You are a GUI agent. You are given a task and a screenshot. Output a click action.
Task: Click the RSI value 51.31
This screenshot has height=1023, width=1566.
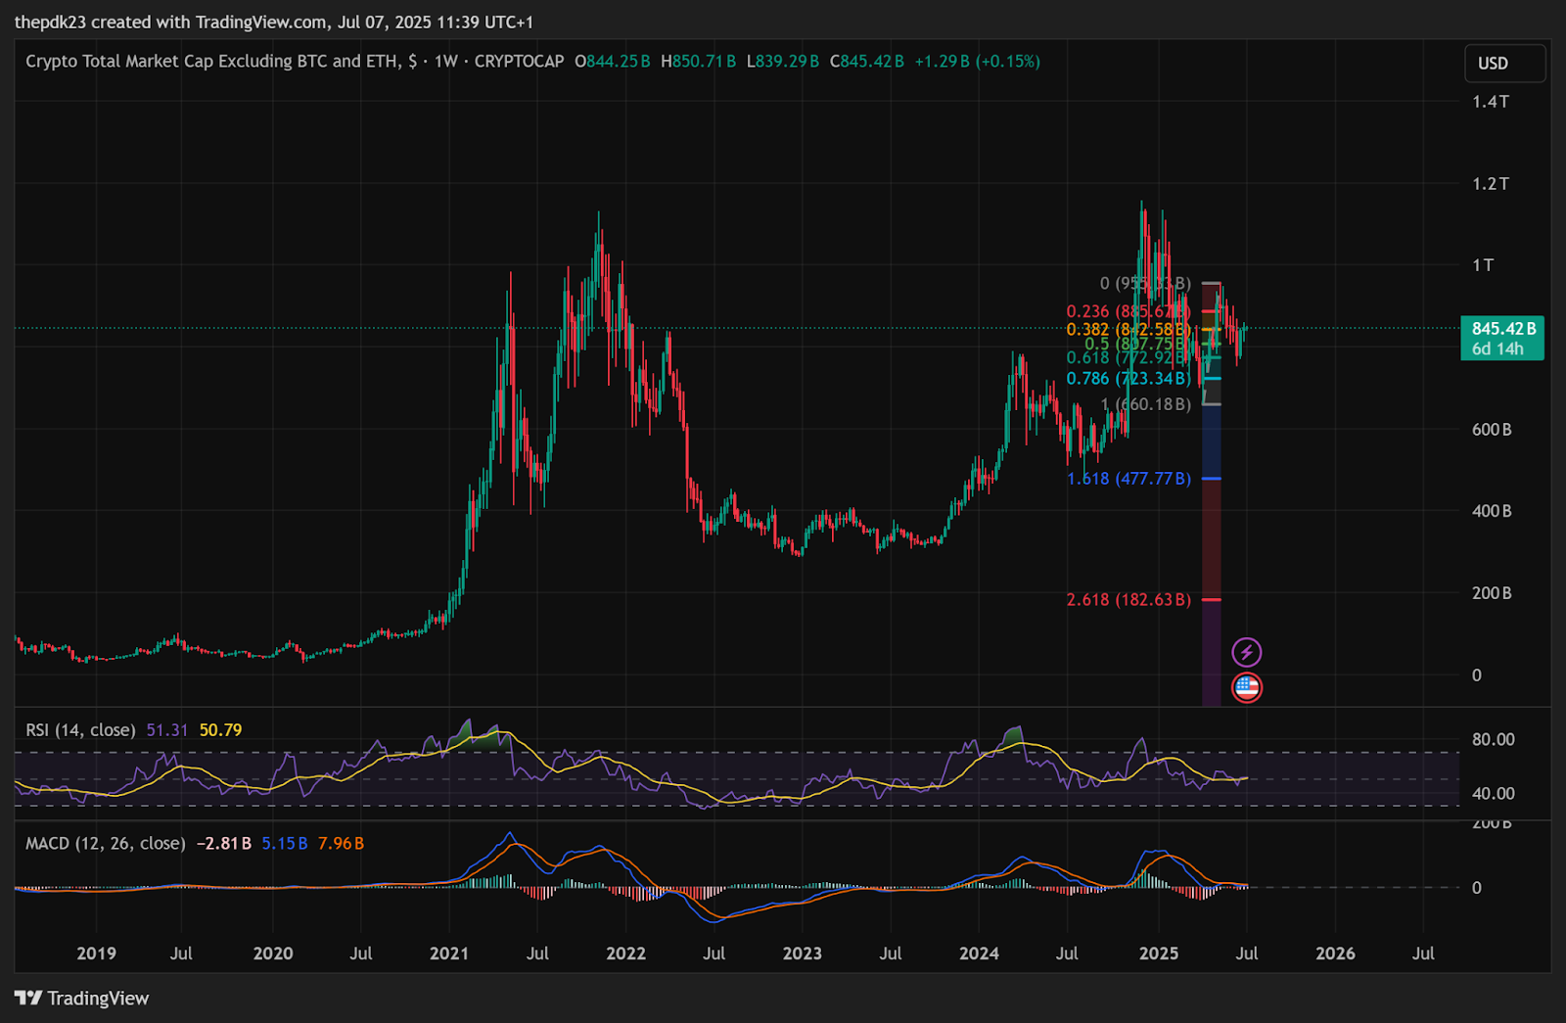(166, 730)
